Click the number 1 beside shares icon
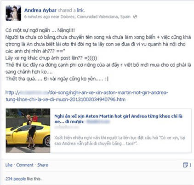The width and height of the screenshot is (194, 185). [190, 165]
